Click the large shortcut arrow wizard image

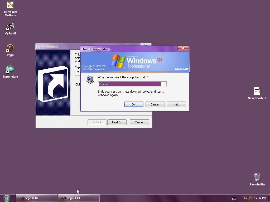(53, 83)
